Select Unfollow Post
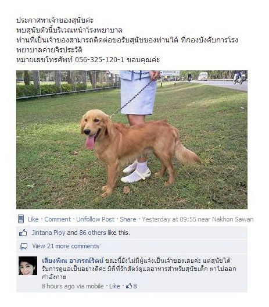This screenshot has width=269, height=307. (95, 219)
